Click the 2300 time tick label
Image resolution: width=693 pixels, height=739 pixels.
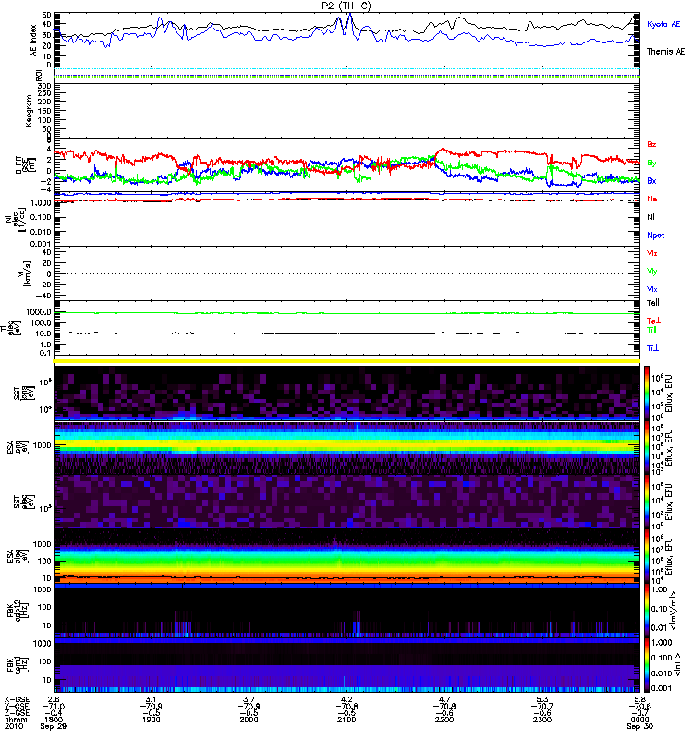542,720
